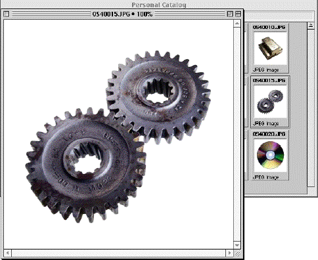Click the up arrow of image vertical scrollbar
Image resolution: width=318 pixels, height=260 pixels.
237,24
